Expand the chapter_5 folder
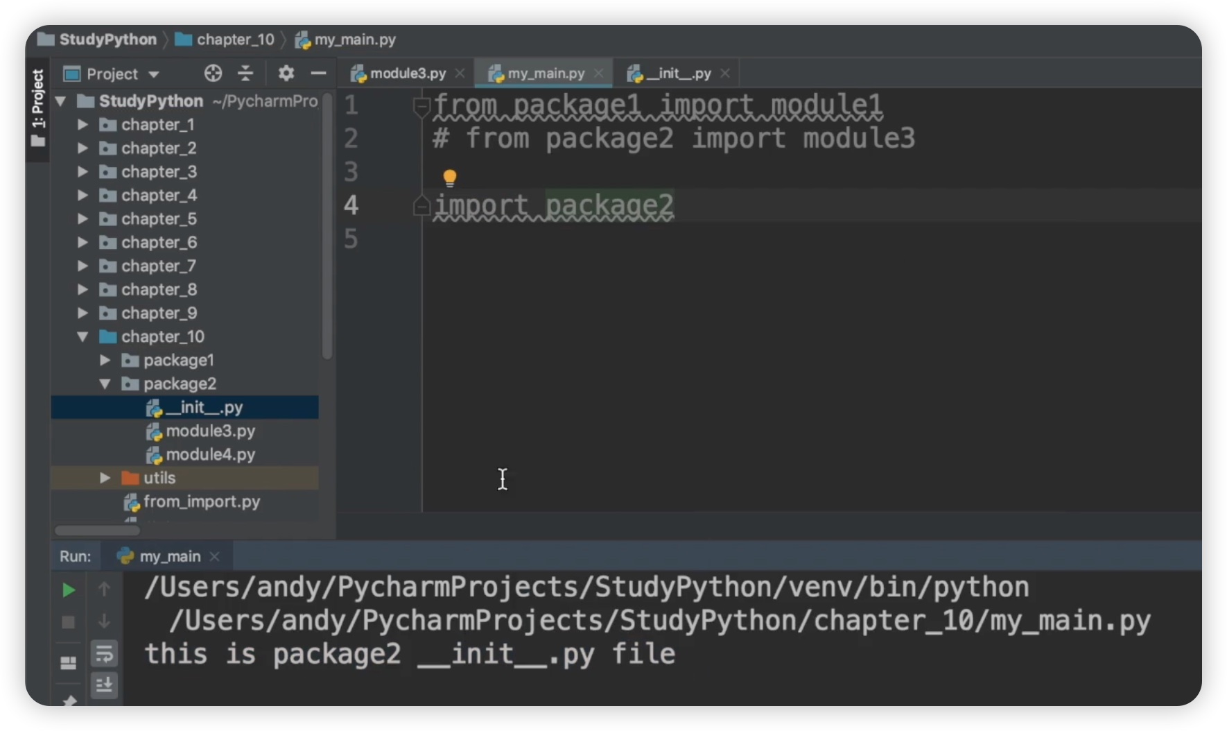The image size is (1227, 731). (x=82, y=219)
